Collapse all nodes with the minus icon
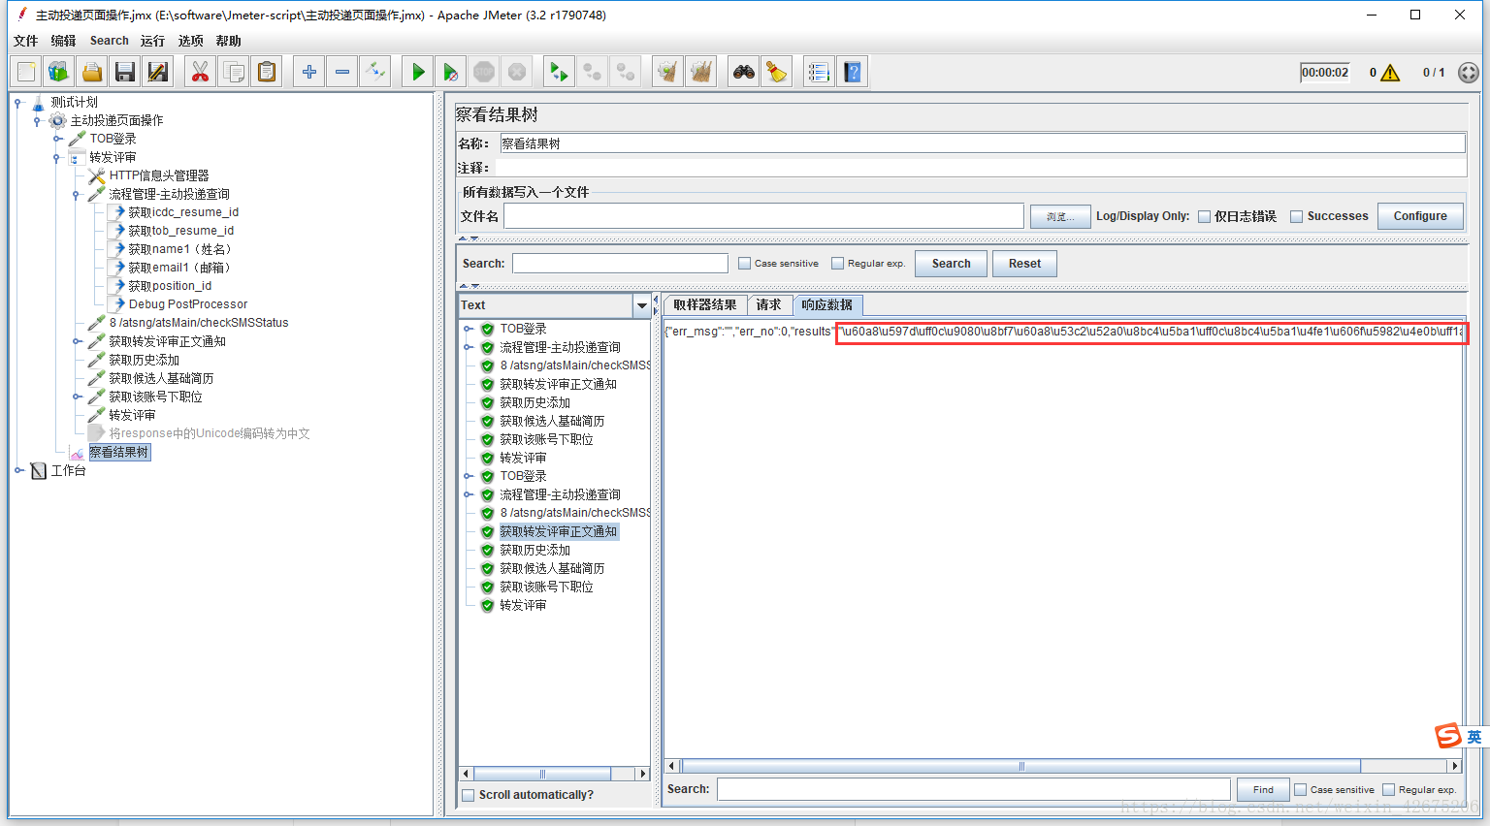 coord(342,72)
